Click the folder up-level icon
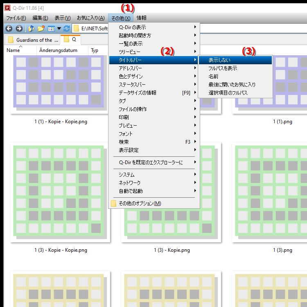 31,29
